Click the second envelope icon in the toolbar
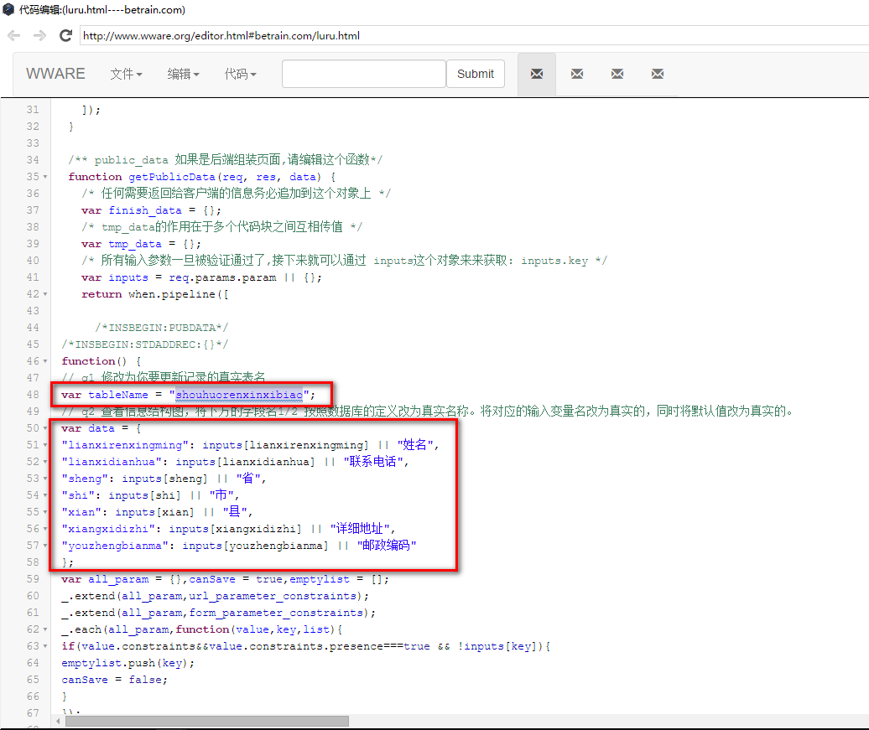This screenshot has height=730, width=869. click(x=577, y=75)
